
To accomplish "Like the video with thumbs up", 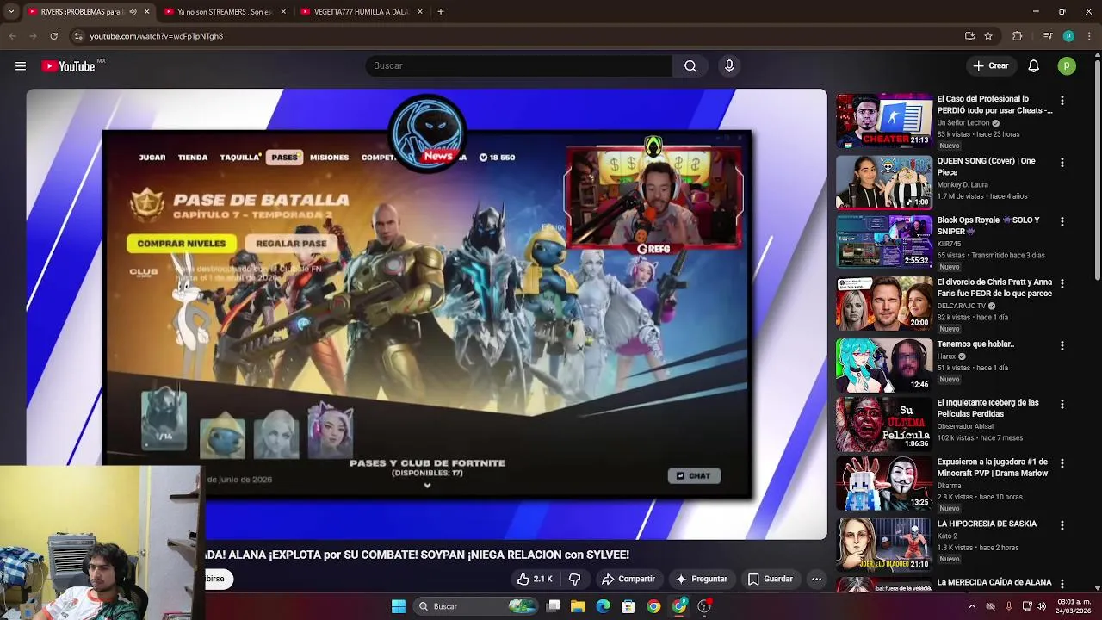I will point(534,579).
